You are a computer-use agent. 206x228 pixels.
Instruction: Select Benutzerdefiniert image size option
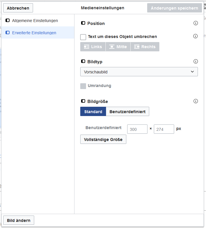point(127,111)
